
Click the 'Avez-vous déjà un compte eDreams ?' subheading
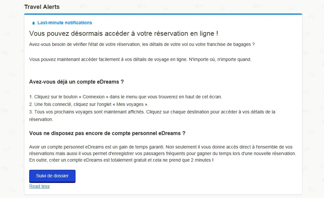click(x=76, y=82)
